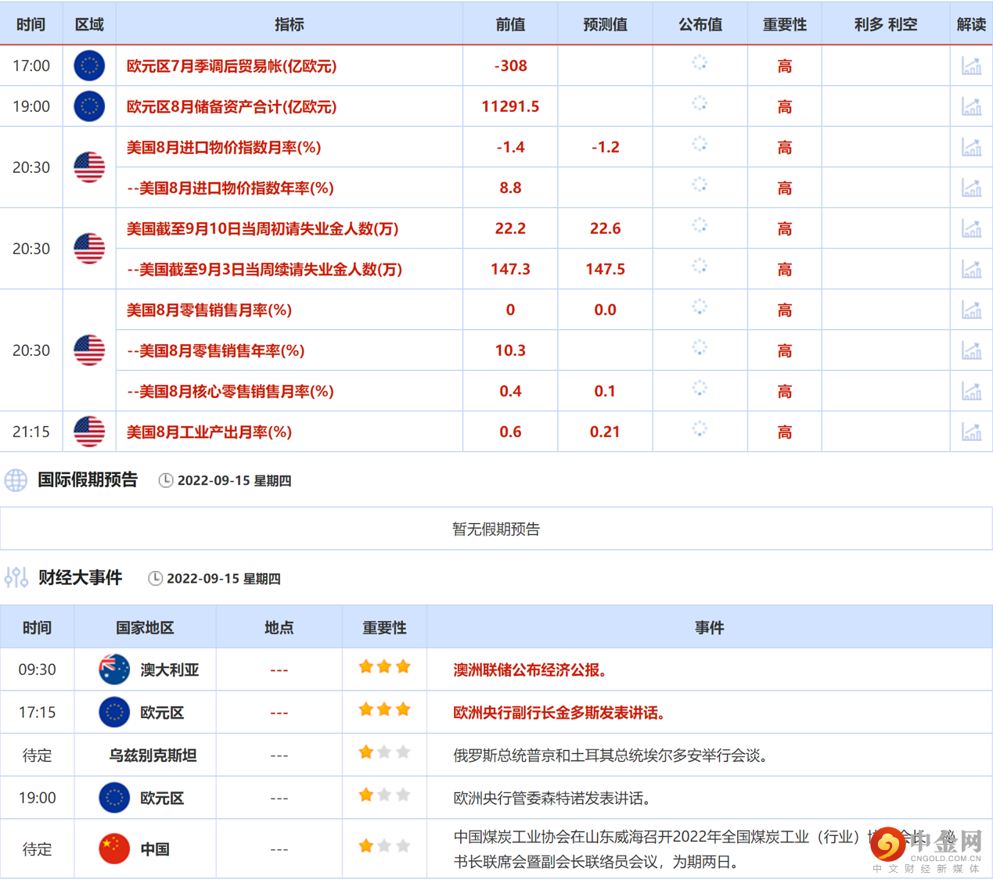Click the 重要性 column header

tap(384, 626)
